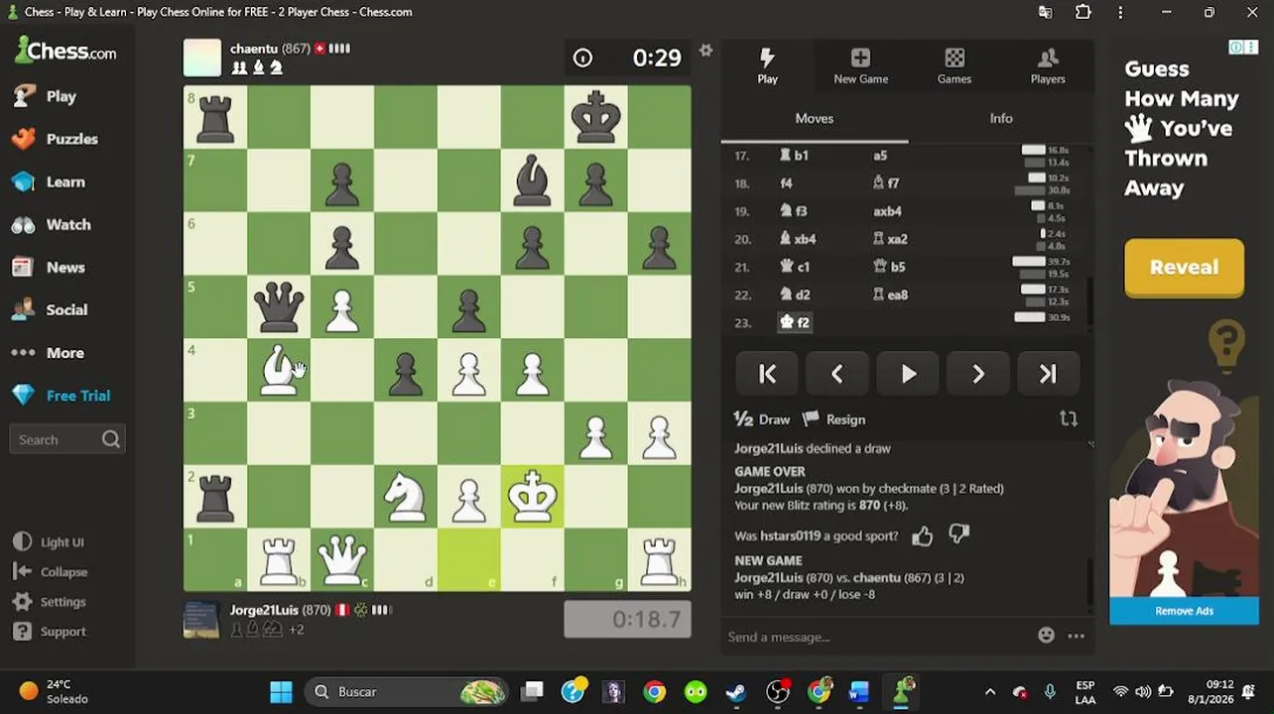The image size is (1274, 714).
Task: Open the translate page icon
Action: click(1045, 12)
